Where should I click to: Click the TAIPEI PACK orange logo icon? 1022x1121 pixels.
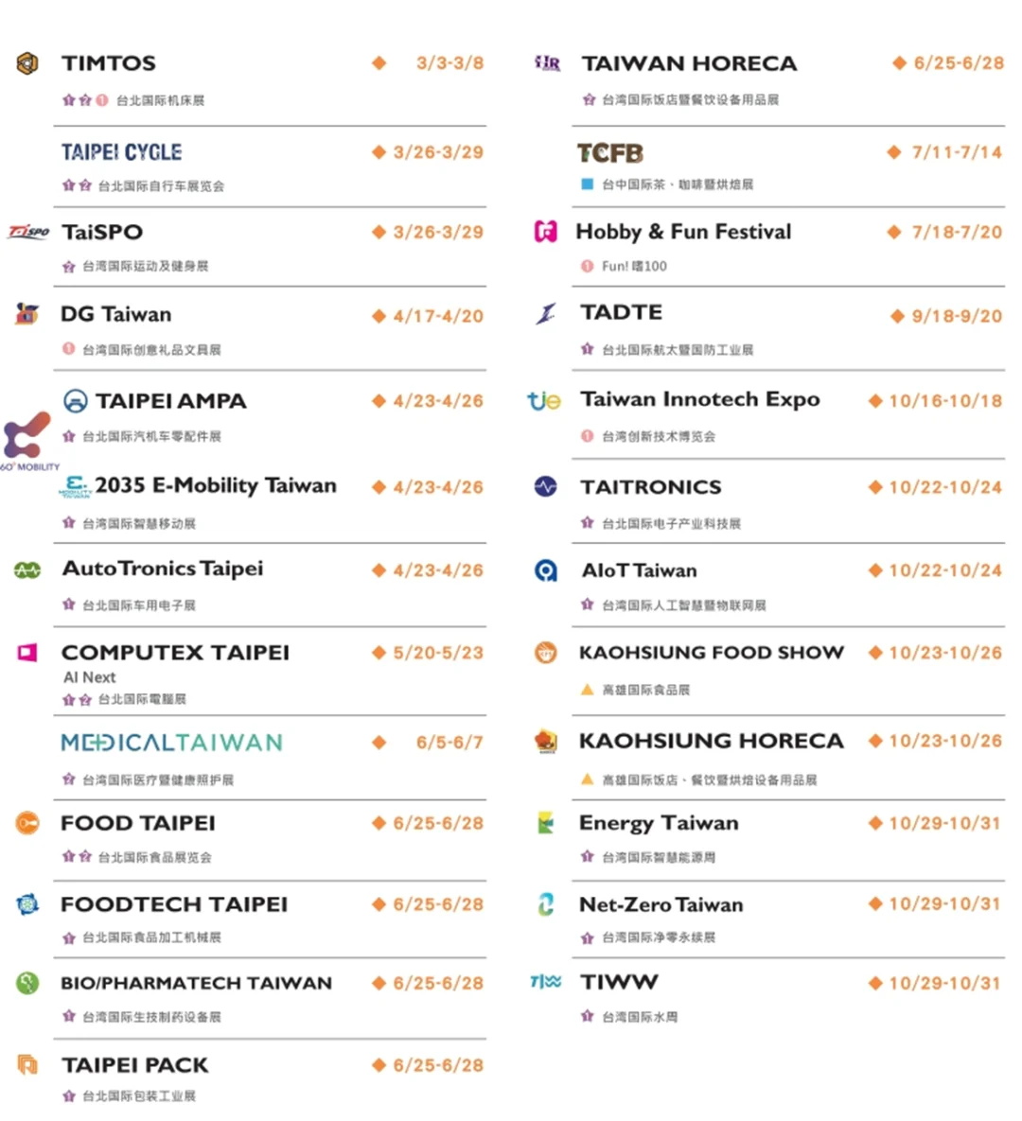tap(27, 1064)
